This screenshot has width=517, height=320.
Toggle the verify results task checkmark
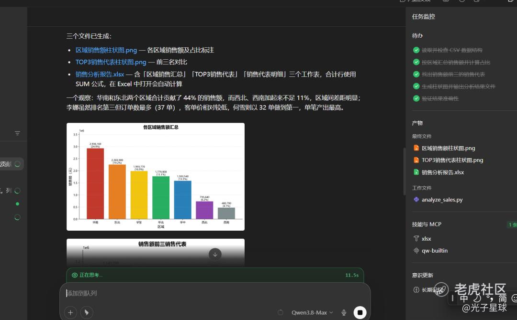pyautogui.click(x=416, y=98)
